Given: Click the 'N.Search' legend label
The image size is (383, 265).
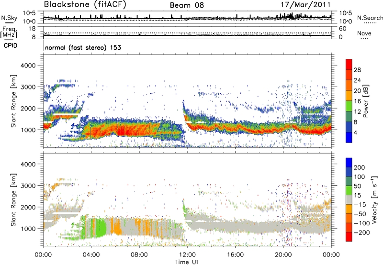Looking at the screenshot, I should (370, 18).
